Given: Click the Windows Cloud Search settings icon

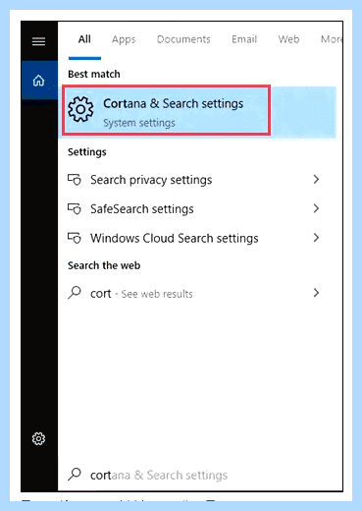Looking at the screenshot, I should 75,238.
